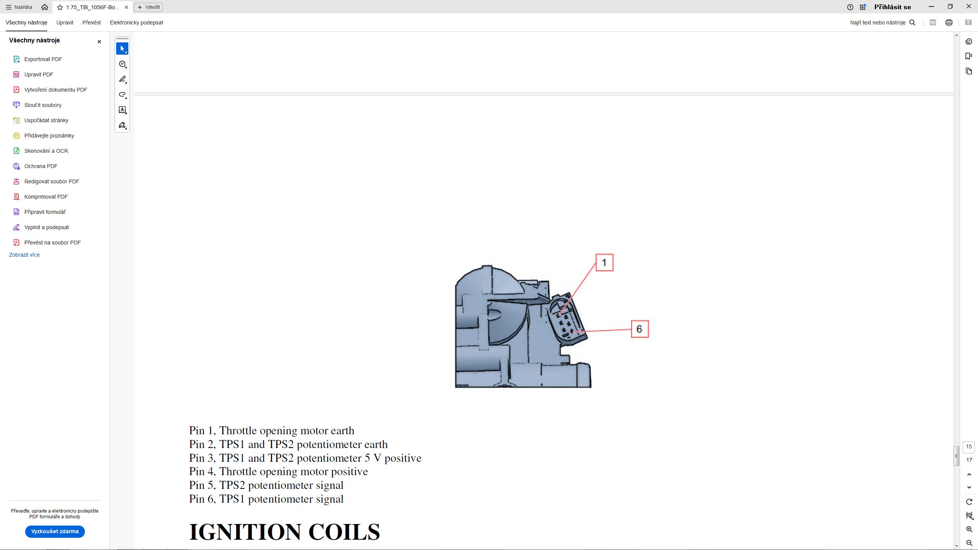978x550 pixels.
Task: Rotate the page view clockwise
Action: [969, 502]
